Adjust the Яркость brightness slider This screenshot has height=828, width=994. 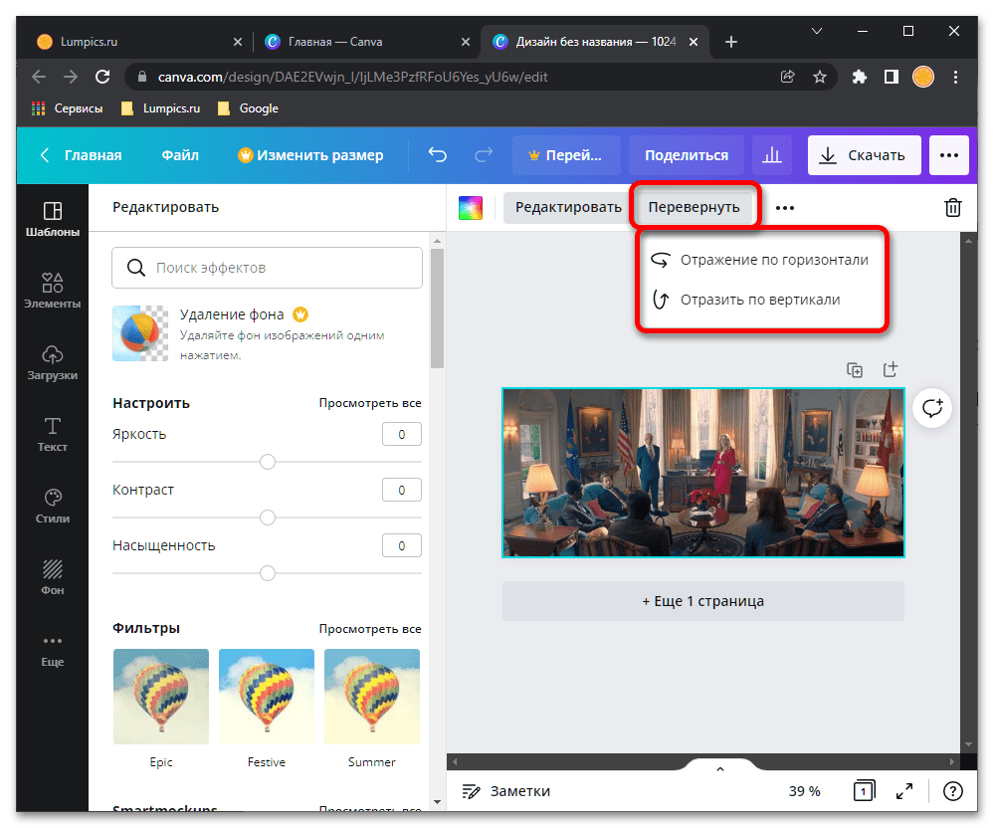268,462
